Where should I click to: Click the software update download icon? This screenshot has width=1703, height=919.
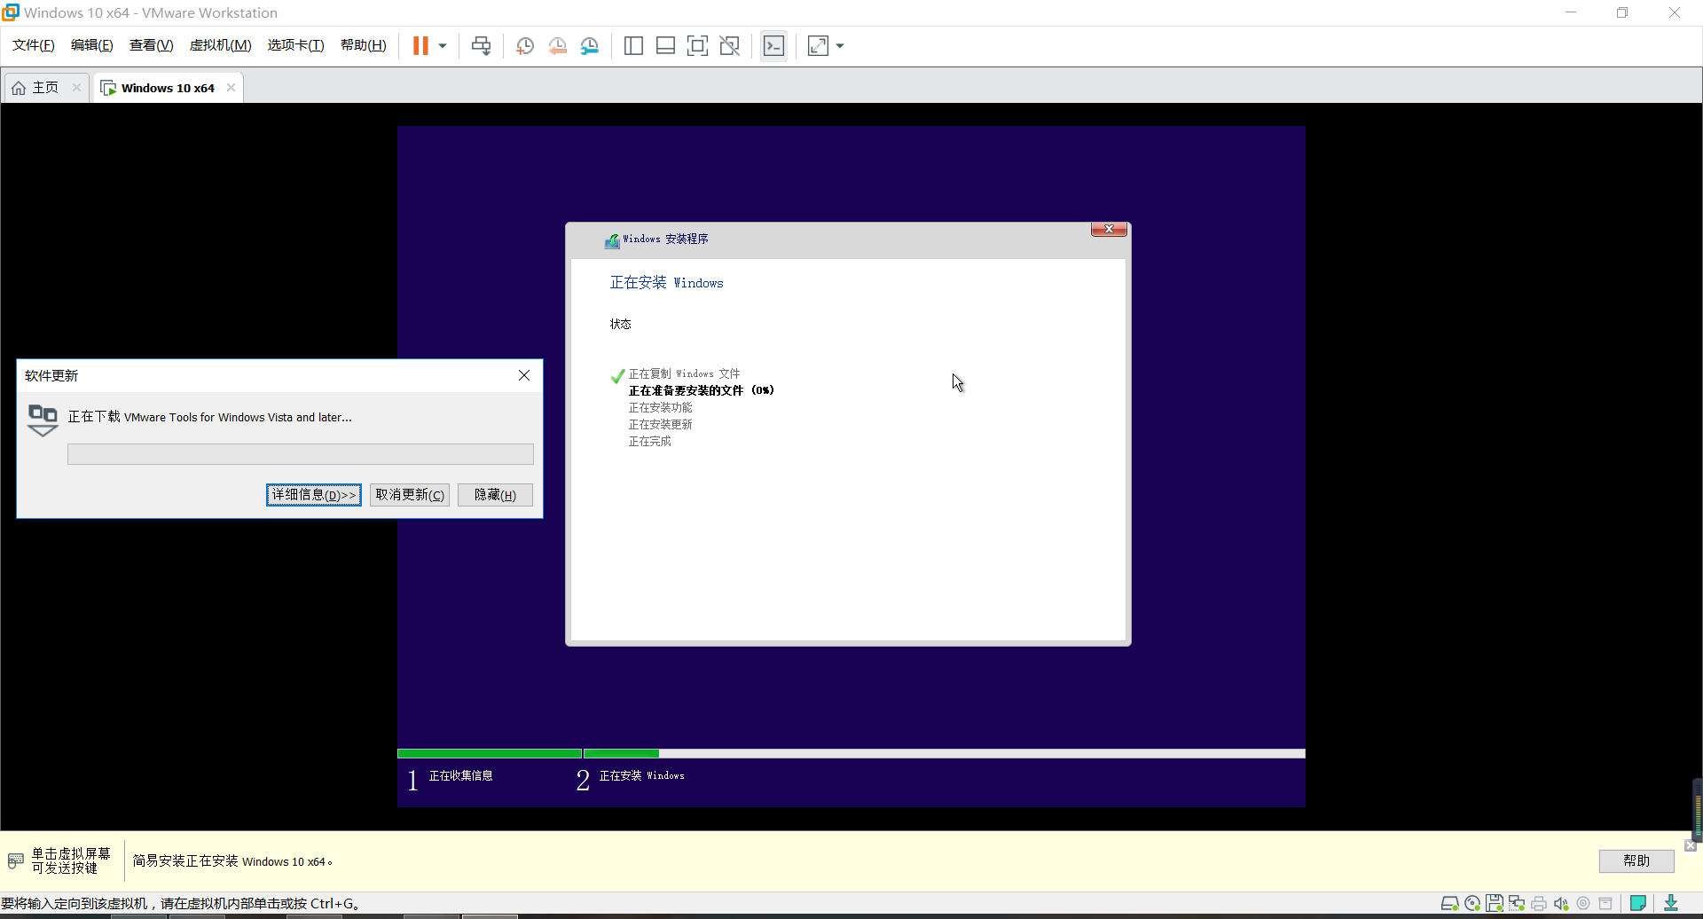[43, 420]
